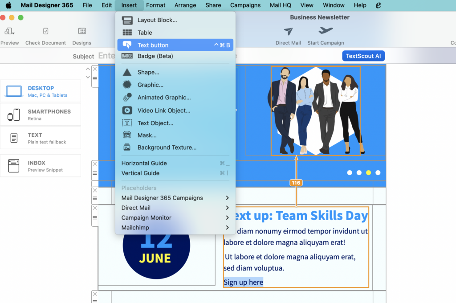Click the Badge icon in Insert menu
This screenshot has height=303, width=456.
point(127,56)
